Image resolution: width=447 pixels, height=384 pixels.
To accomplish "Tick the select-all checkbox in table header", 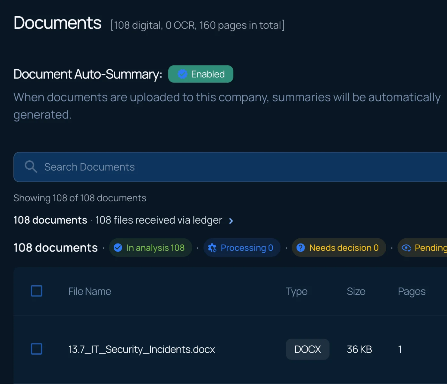I will pos(36,291).
